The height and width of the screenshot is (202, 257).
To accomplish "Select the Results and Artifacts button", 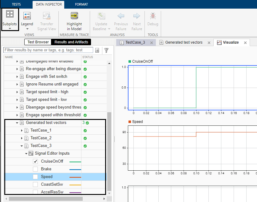I will click(x=71, y=42).
